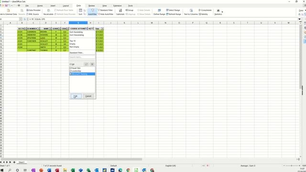Image resolution: width=306 pixels, height=172 pixels.
Task: Click OK in the filter popup
Action: click(x=76, y=96)
